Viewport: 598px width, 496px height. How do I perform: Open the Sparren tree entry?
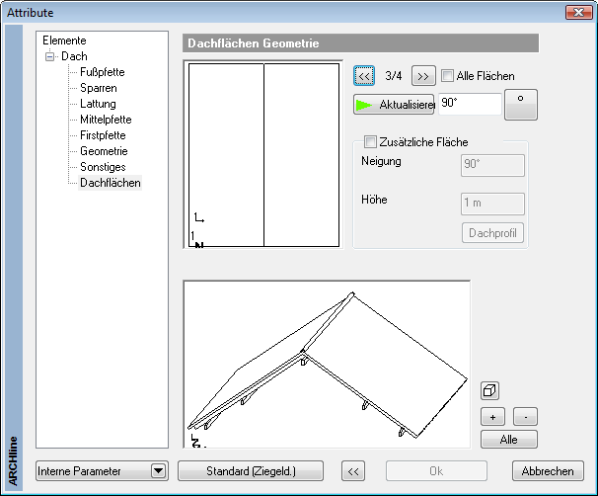(99, 88)
